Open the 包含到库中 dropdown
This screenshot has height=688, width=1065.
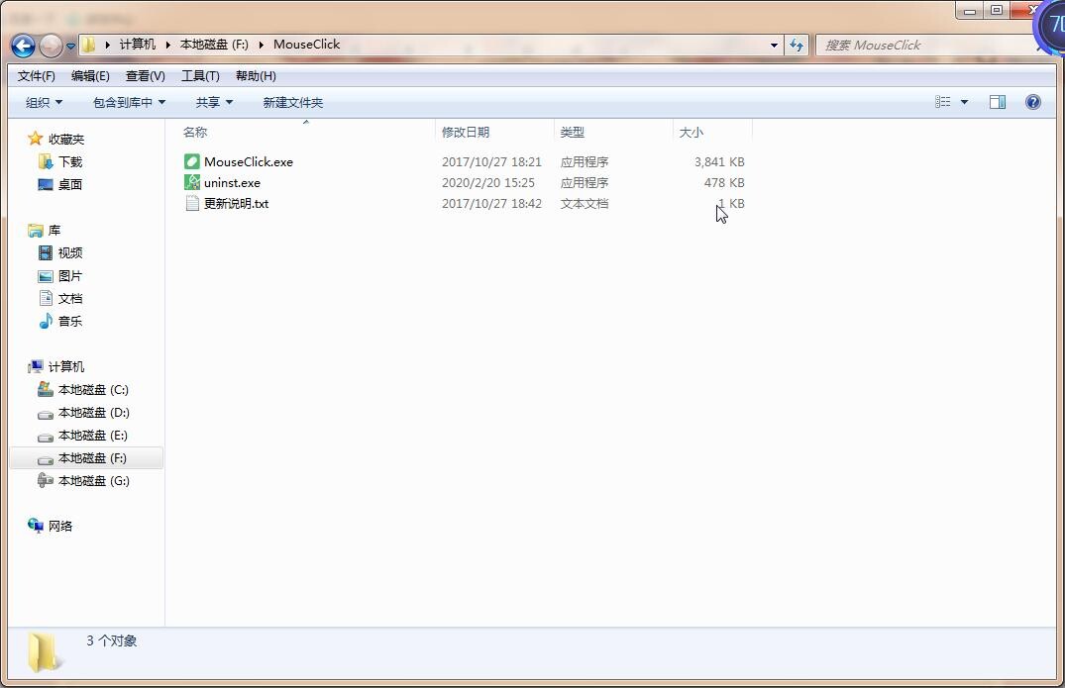pos(129,102)
